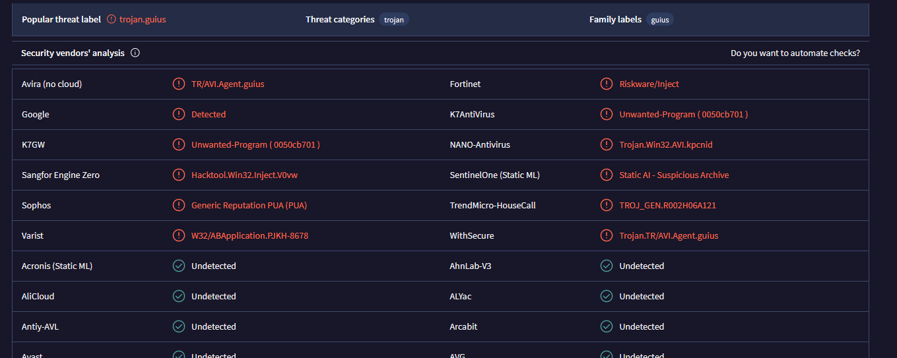The image size is (897, 358).
Task: Open the 'Do you want to automate checks?' link
Action: point(795,53)
